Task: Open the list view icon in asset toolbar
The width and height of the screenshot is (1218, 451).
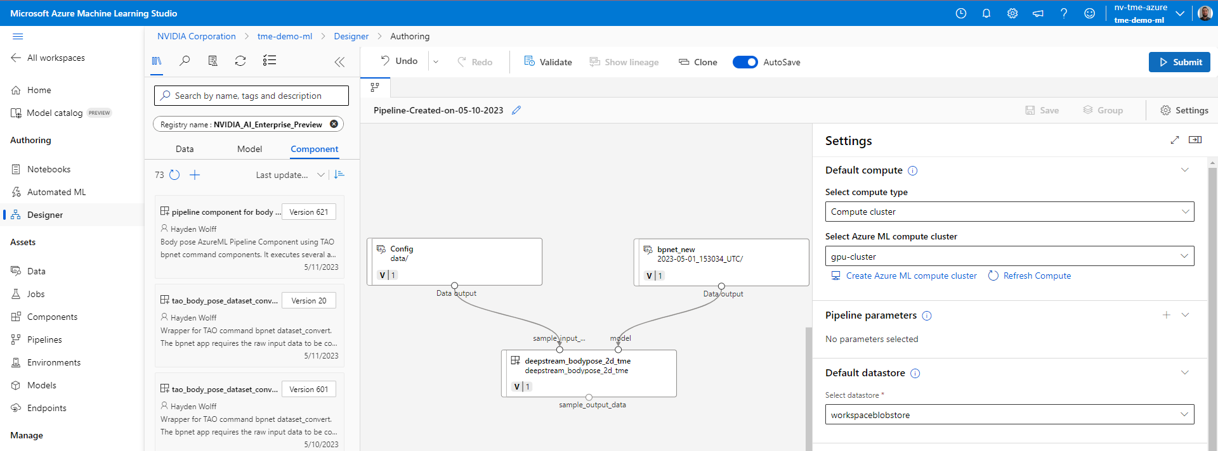Action: click(270, 60)
